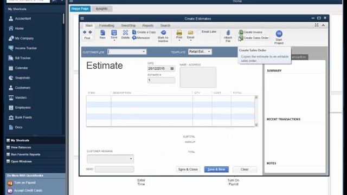Image resolution: width=347 pixels, height=195 pixels.
Task: Click Name / Address box
Action: pos(198,77)
